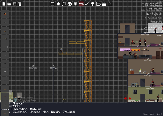Select the enemy on ground floor
This screenshot has width=163, height=116.
click(158, 98)
